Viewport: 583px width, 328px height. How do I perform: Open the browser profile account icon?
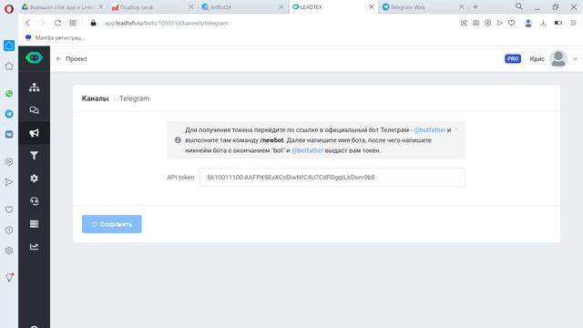(x=528, y=23)
